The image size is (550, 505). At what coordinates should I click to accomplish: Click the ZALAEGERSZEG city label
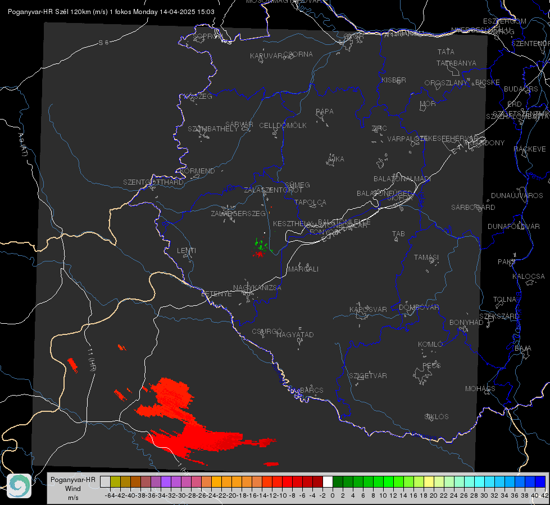238,213
